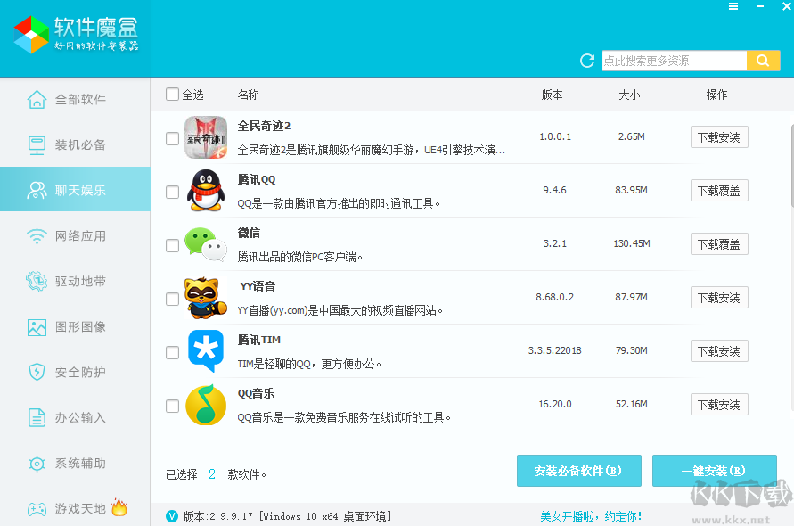Screen dimensions: 794x526
Task: Check the box for YY语音
Action: 172,299
